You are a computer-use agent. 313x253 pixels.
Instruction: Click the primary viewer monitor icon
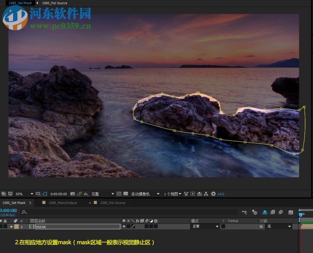10,193
